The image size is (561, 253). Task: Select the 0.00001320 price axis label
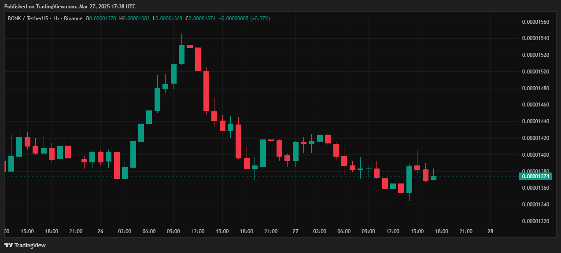tap(535, 221)
